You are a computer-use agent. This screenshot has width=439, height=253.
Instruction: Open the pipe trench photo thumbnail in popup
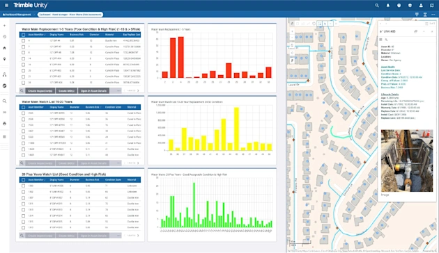tap(407, 161)
